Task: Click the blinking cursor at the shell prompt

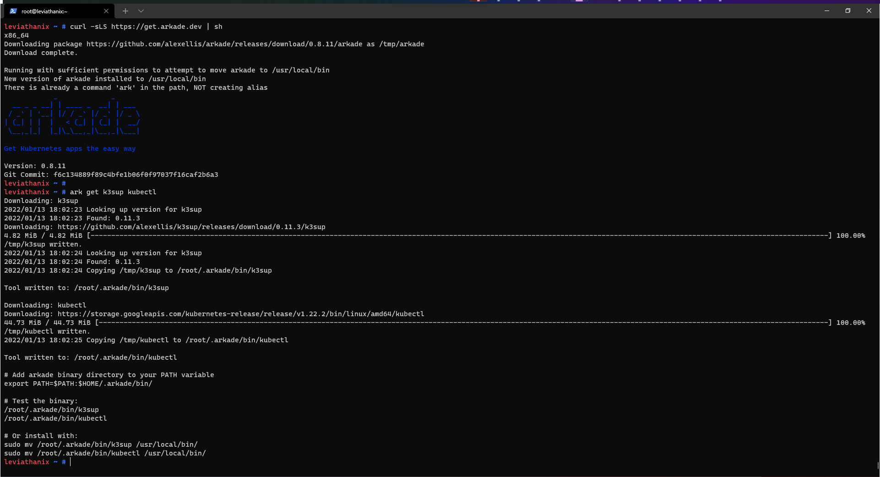Action: [70, 462]
